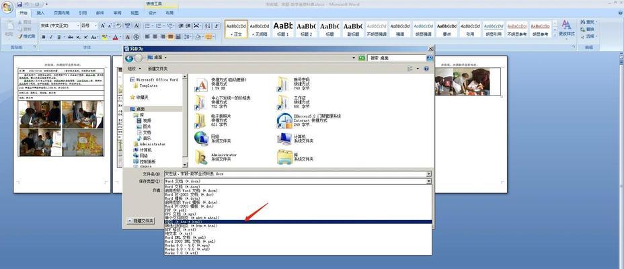Click the navigation pane scrollbar down arrow

pos(185,165)
